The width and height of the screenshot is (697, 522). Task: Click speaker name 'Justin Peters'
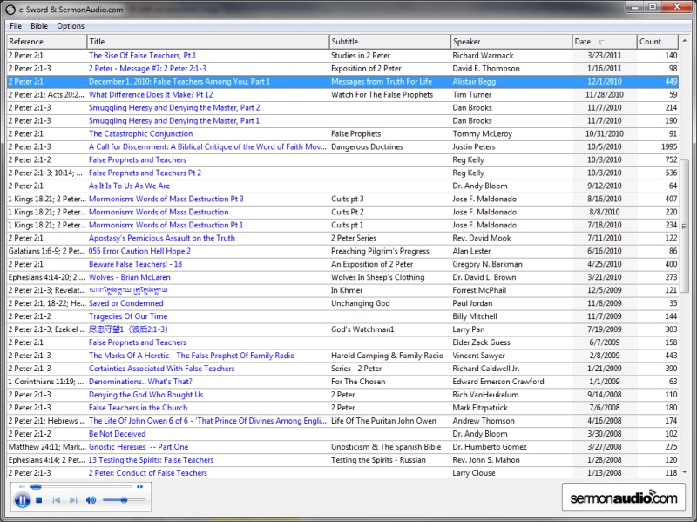(x=474, y=146)
